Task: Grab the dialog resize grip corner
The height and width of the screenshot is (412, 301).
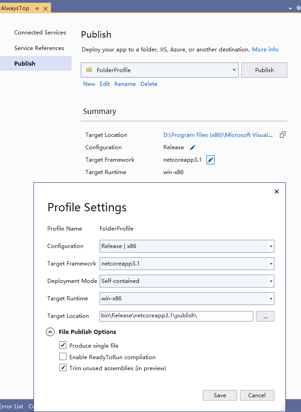Action: [x=283, y=409]
